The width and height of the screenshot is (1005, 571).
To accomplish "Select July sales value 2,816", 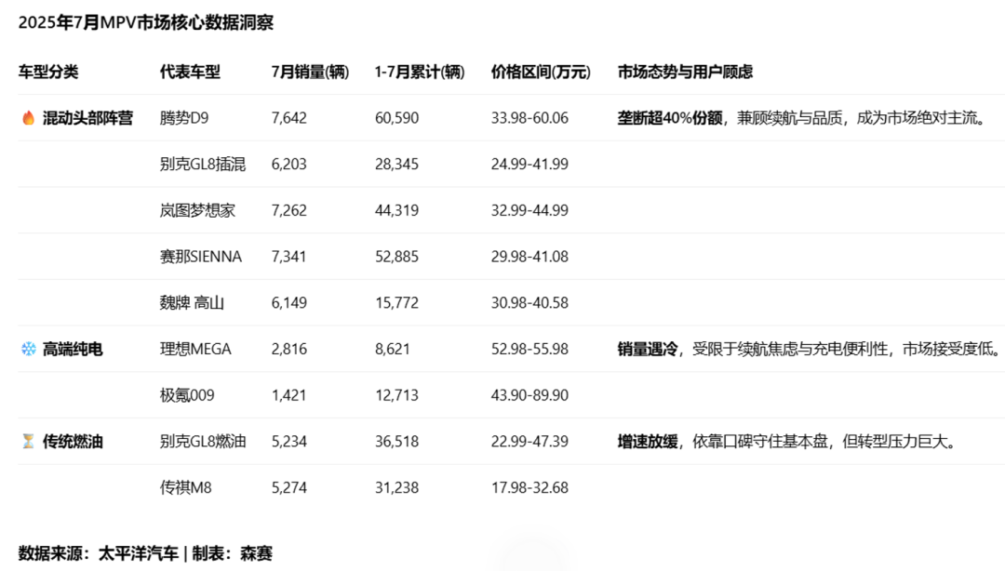I will pos(289,350).
